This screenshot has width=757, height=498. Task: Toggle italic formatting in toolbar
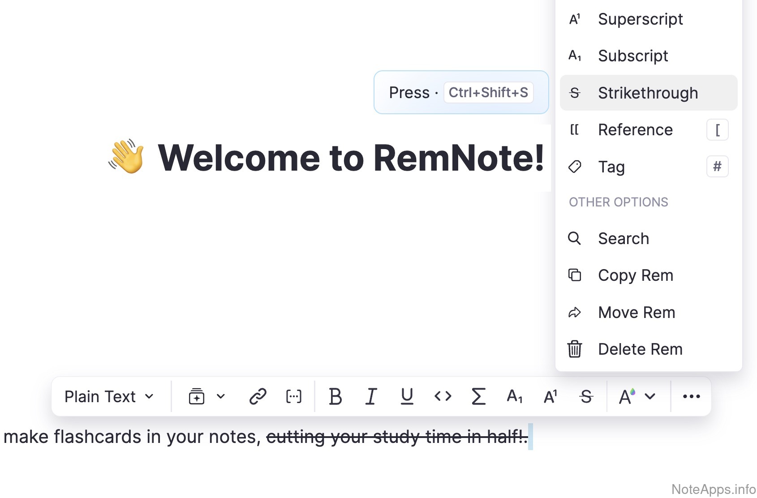click(371, 396)
